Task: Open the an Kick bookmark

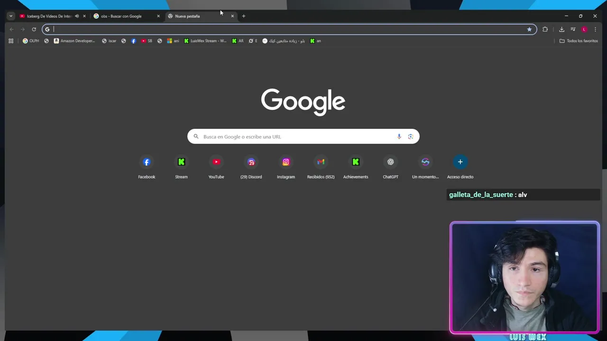Action: (315, 41)
